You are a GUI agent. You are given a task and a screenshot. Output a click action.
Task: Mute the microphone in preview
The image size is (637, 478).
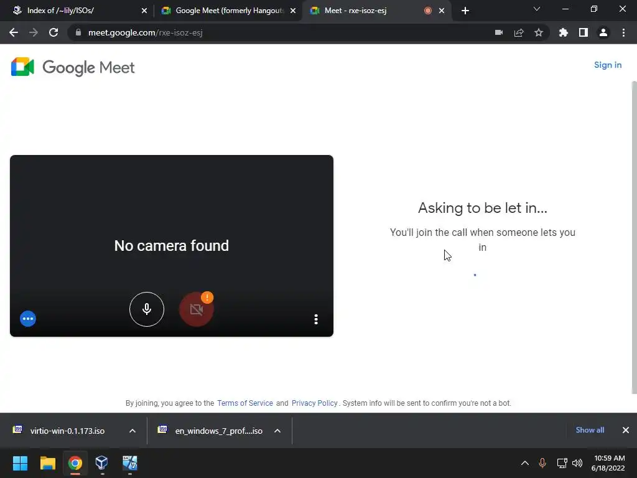point(147,309)
